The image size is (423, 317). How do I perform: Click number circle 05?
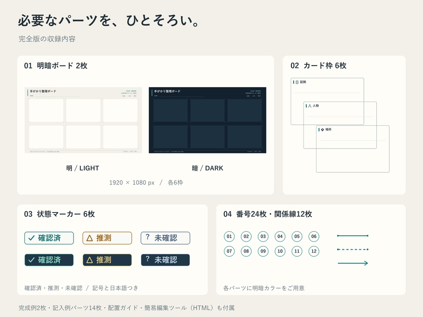(297, 237)
